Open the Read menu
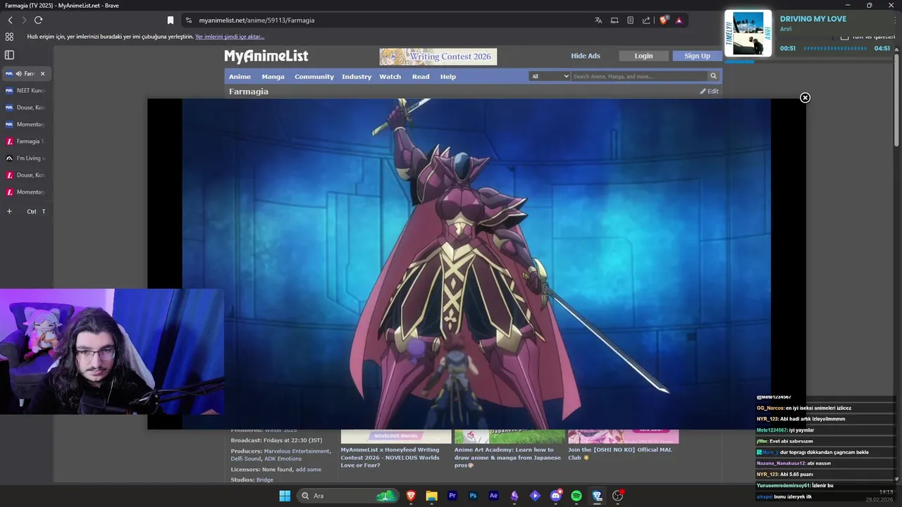Image resolution: width=902 pixels, height=507 pixels. 421,76
